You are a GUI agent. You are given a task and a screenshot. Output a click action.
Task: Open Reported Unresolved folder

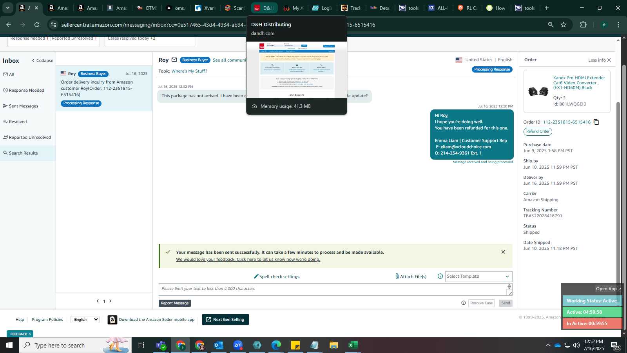(x=27, y=137)
